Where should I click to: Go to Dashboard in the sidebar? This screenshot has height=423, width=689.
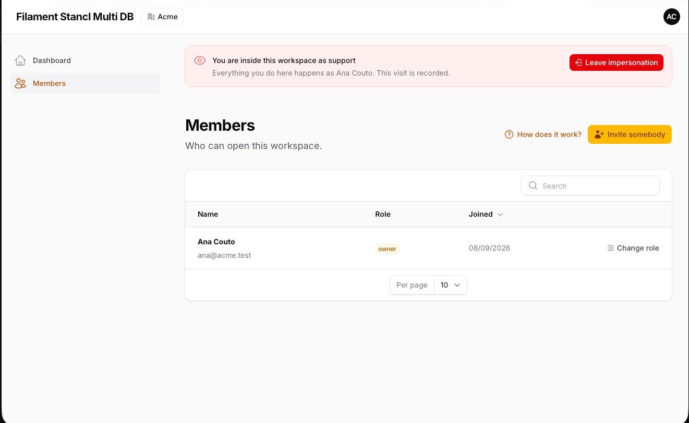click(85, 60)
